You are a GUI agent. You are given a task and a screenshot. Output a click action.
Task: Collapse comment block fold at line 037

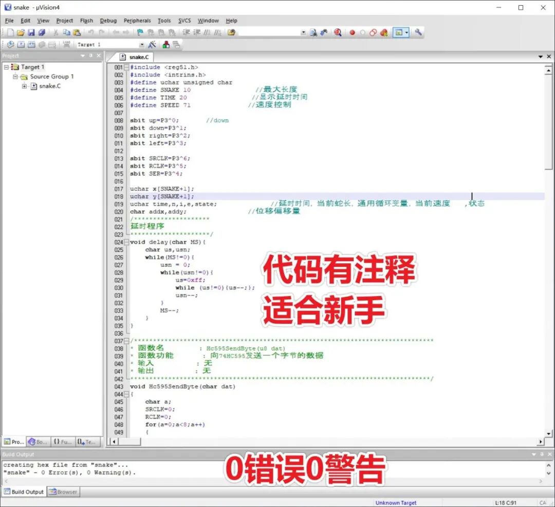click(126, 341)
